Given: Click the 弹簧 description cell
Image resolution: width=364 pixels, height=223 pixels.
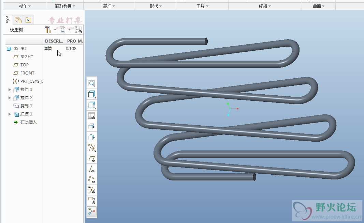Looking at the screenshot, I should 47,49.
